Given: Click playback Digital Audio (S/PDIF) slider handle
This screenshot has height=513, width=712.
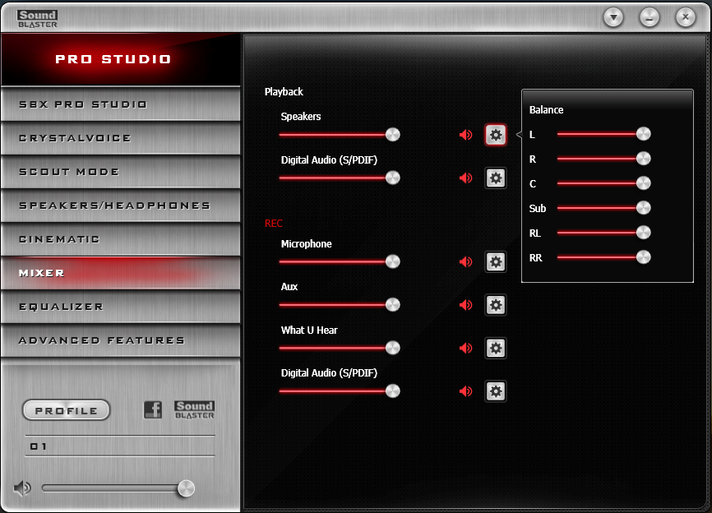Looking at the screenshot, I should (393, 178).
